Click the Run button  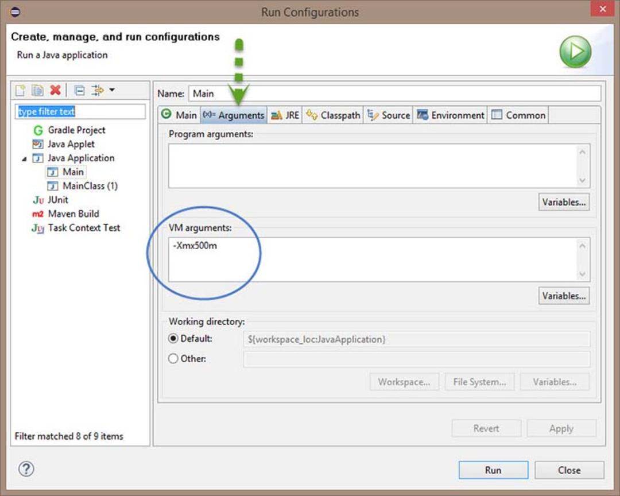tap(493, 470)
